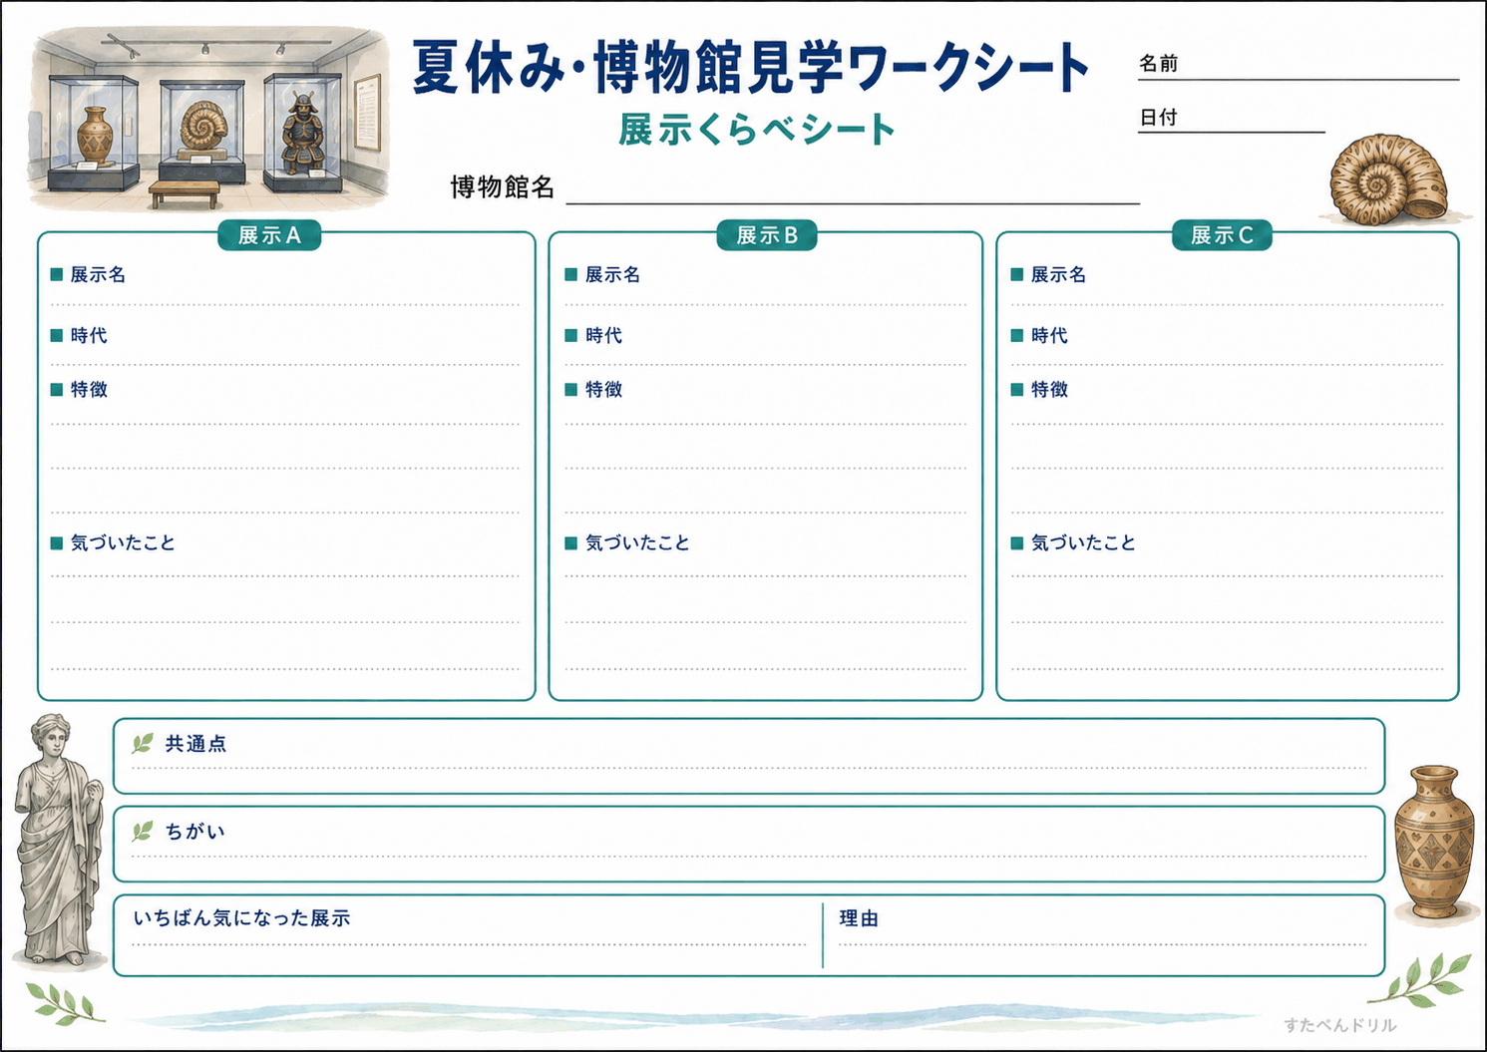Click 特徴 label in 展示B box
Viewport: 1487px width, 1052px height.
[x=603, y=389]
